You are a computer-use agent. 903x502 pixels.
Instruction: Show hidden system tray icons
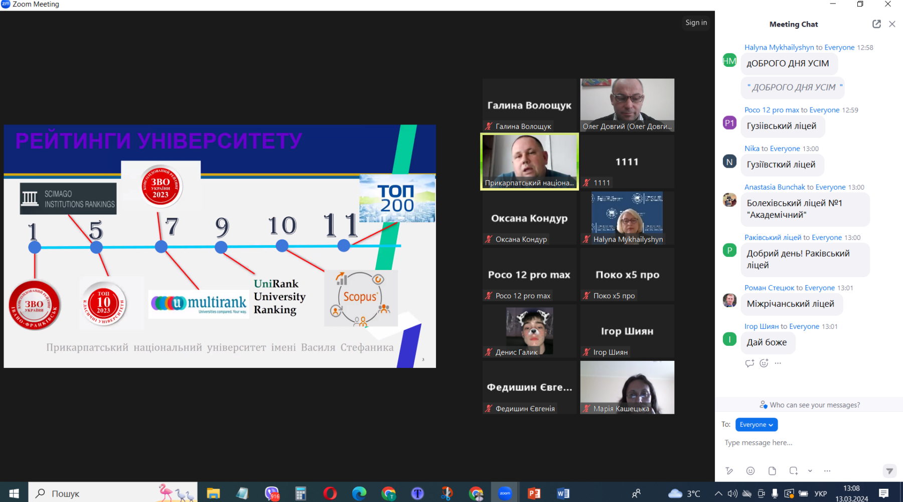[x=718, y=493]
